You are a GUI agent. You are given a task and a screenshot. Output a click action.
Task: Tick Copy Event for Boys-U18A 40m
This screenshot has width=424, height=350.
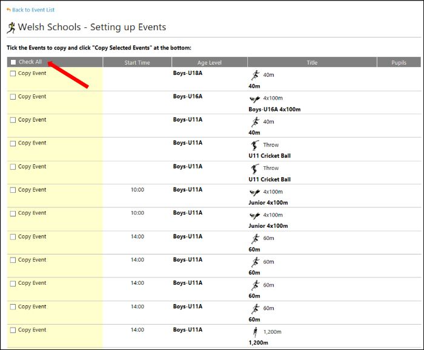(13, 73)
